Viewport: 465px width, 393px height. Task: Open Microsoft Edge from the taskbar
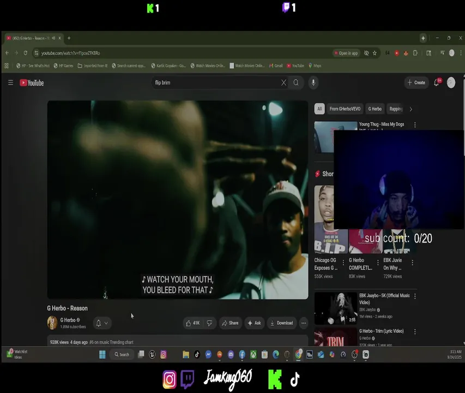[x=276, y=354]
